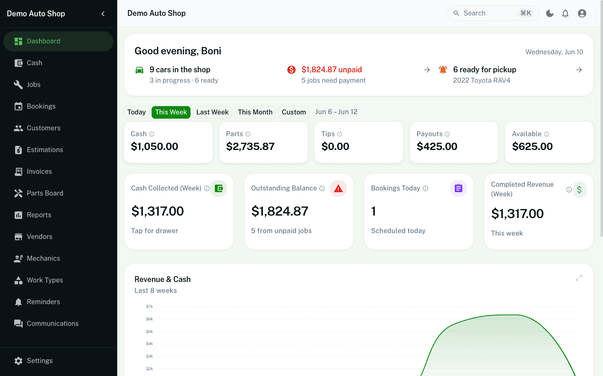Screen dimensions: 603x376
Task: Click the info icon beside Parts
Action: click(x=248, y=134)
